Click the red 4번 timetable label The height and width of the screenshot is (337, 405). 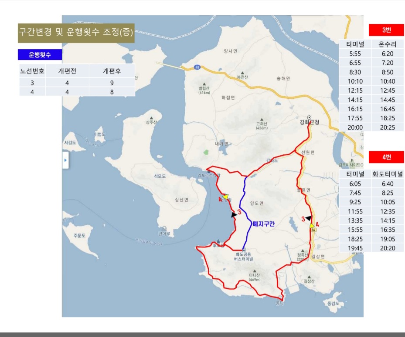[386, 157]
